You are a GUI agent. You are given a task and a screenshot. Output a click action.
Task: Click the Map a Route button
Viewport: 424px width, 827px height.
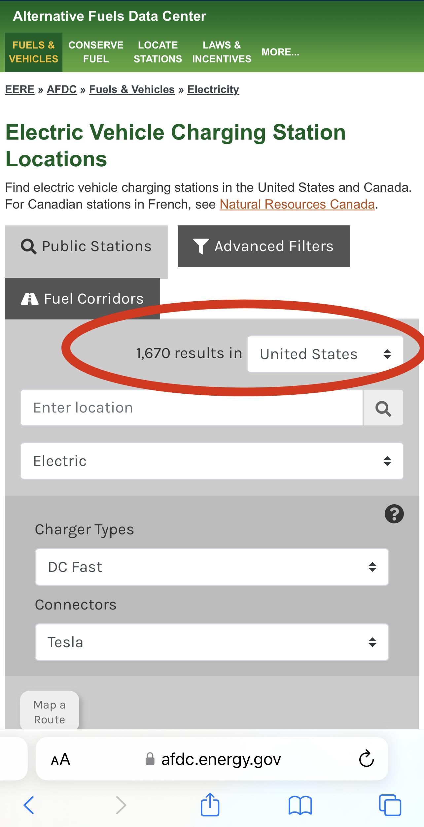coord(50,712)
